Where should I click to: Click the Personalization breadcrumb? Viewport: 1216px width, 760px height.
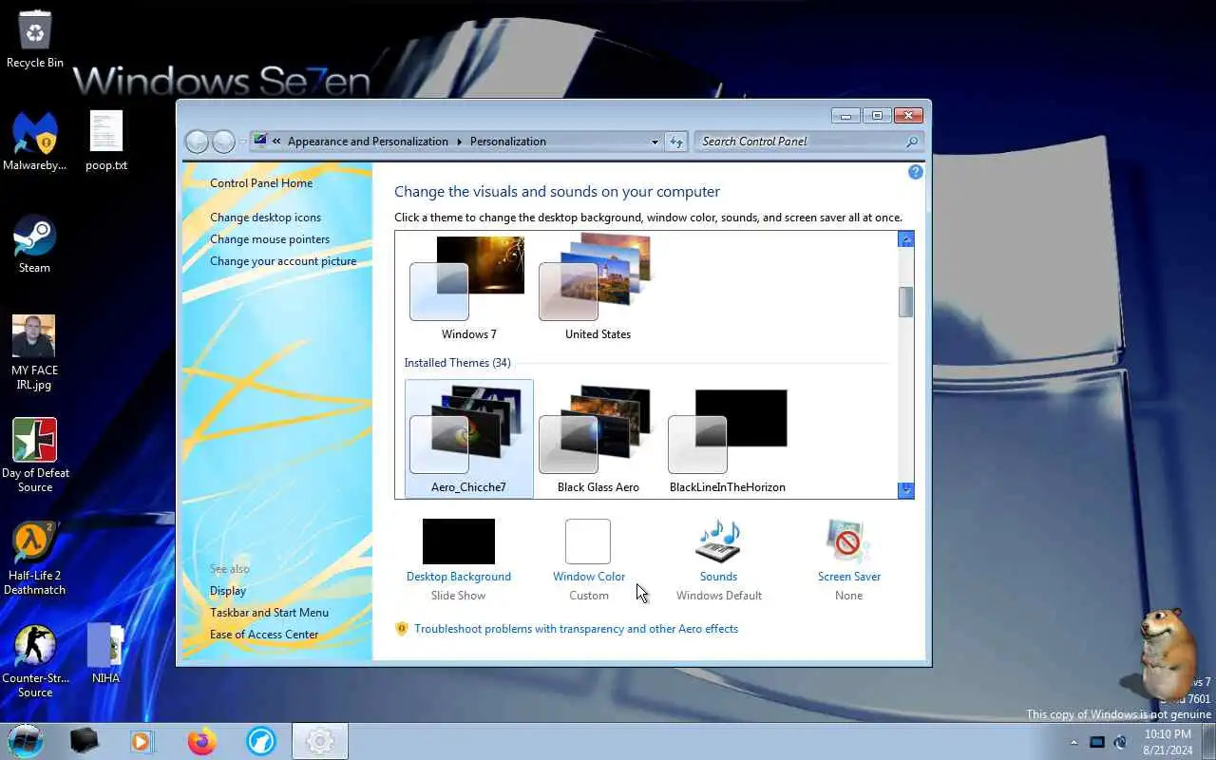tap(508, 142)
